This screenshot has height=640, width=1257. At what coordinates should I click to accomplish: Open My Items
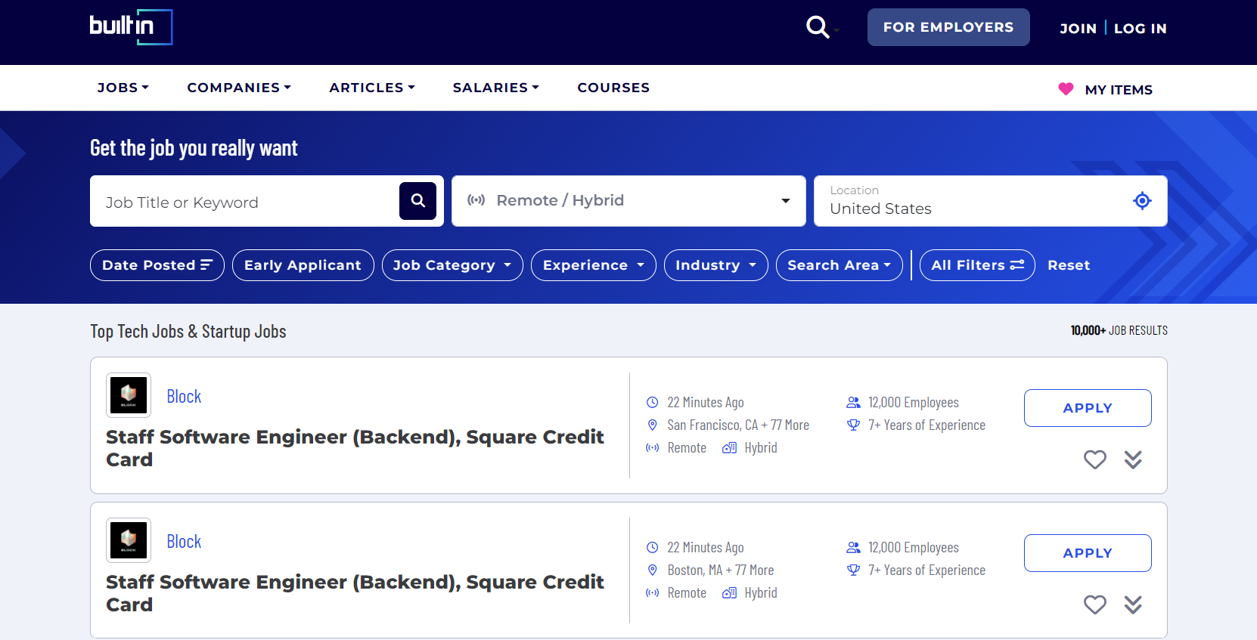[x=1119, y=90]
